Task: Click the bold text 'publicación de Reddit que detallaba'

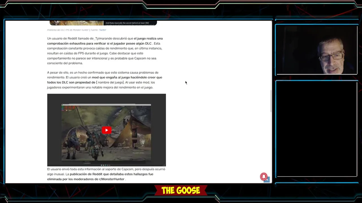Action: 97,174
